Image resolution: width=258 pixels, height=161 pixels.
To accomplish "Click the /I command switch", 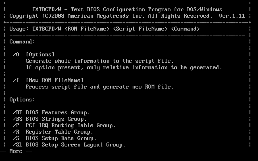I will click(x=16, y=80).
